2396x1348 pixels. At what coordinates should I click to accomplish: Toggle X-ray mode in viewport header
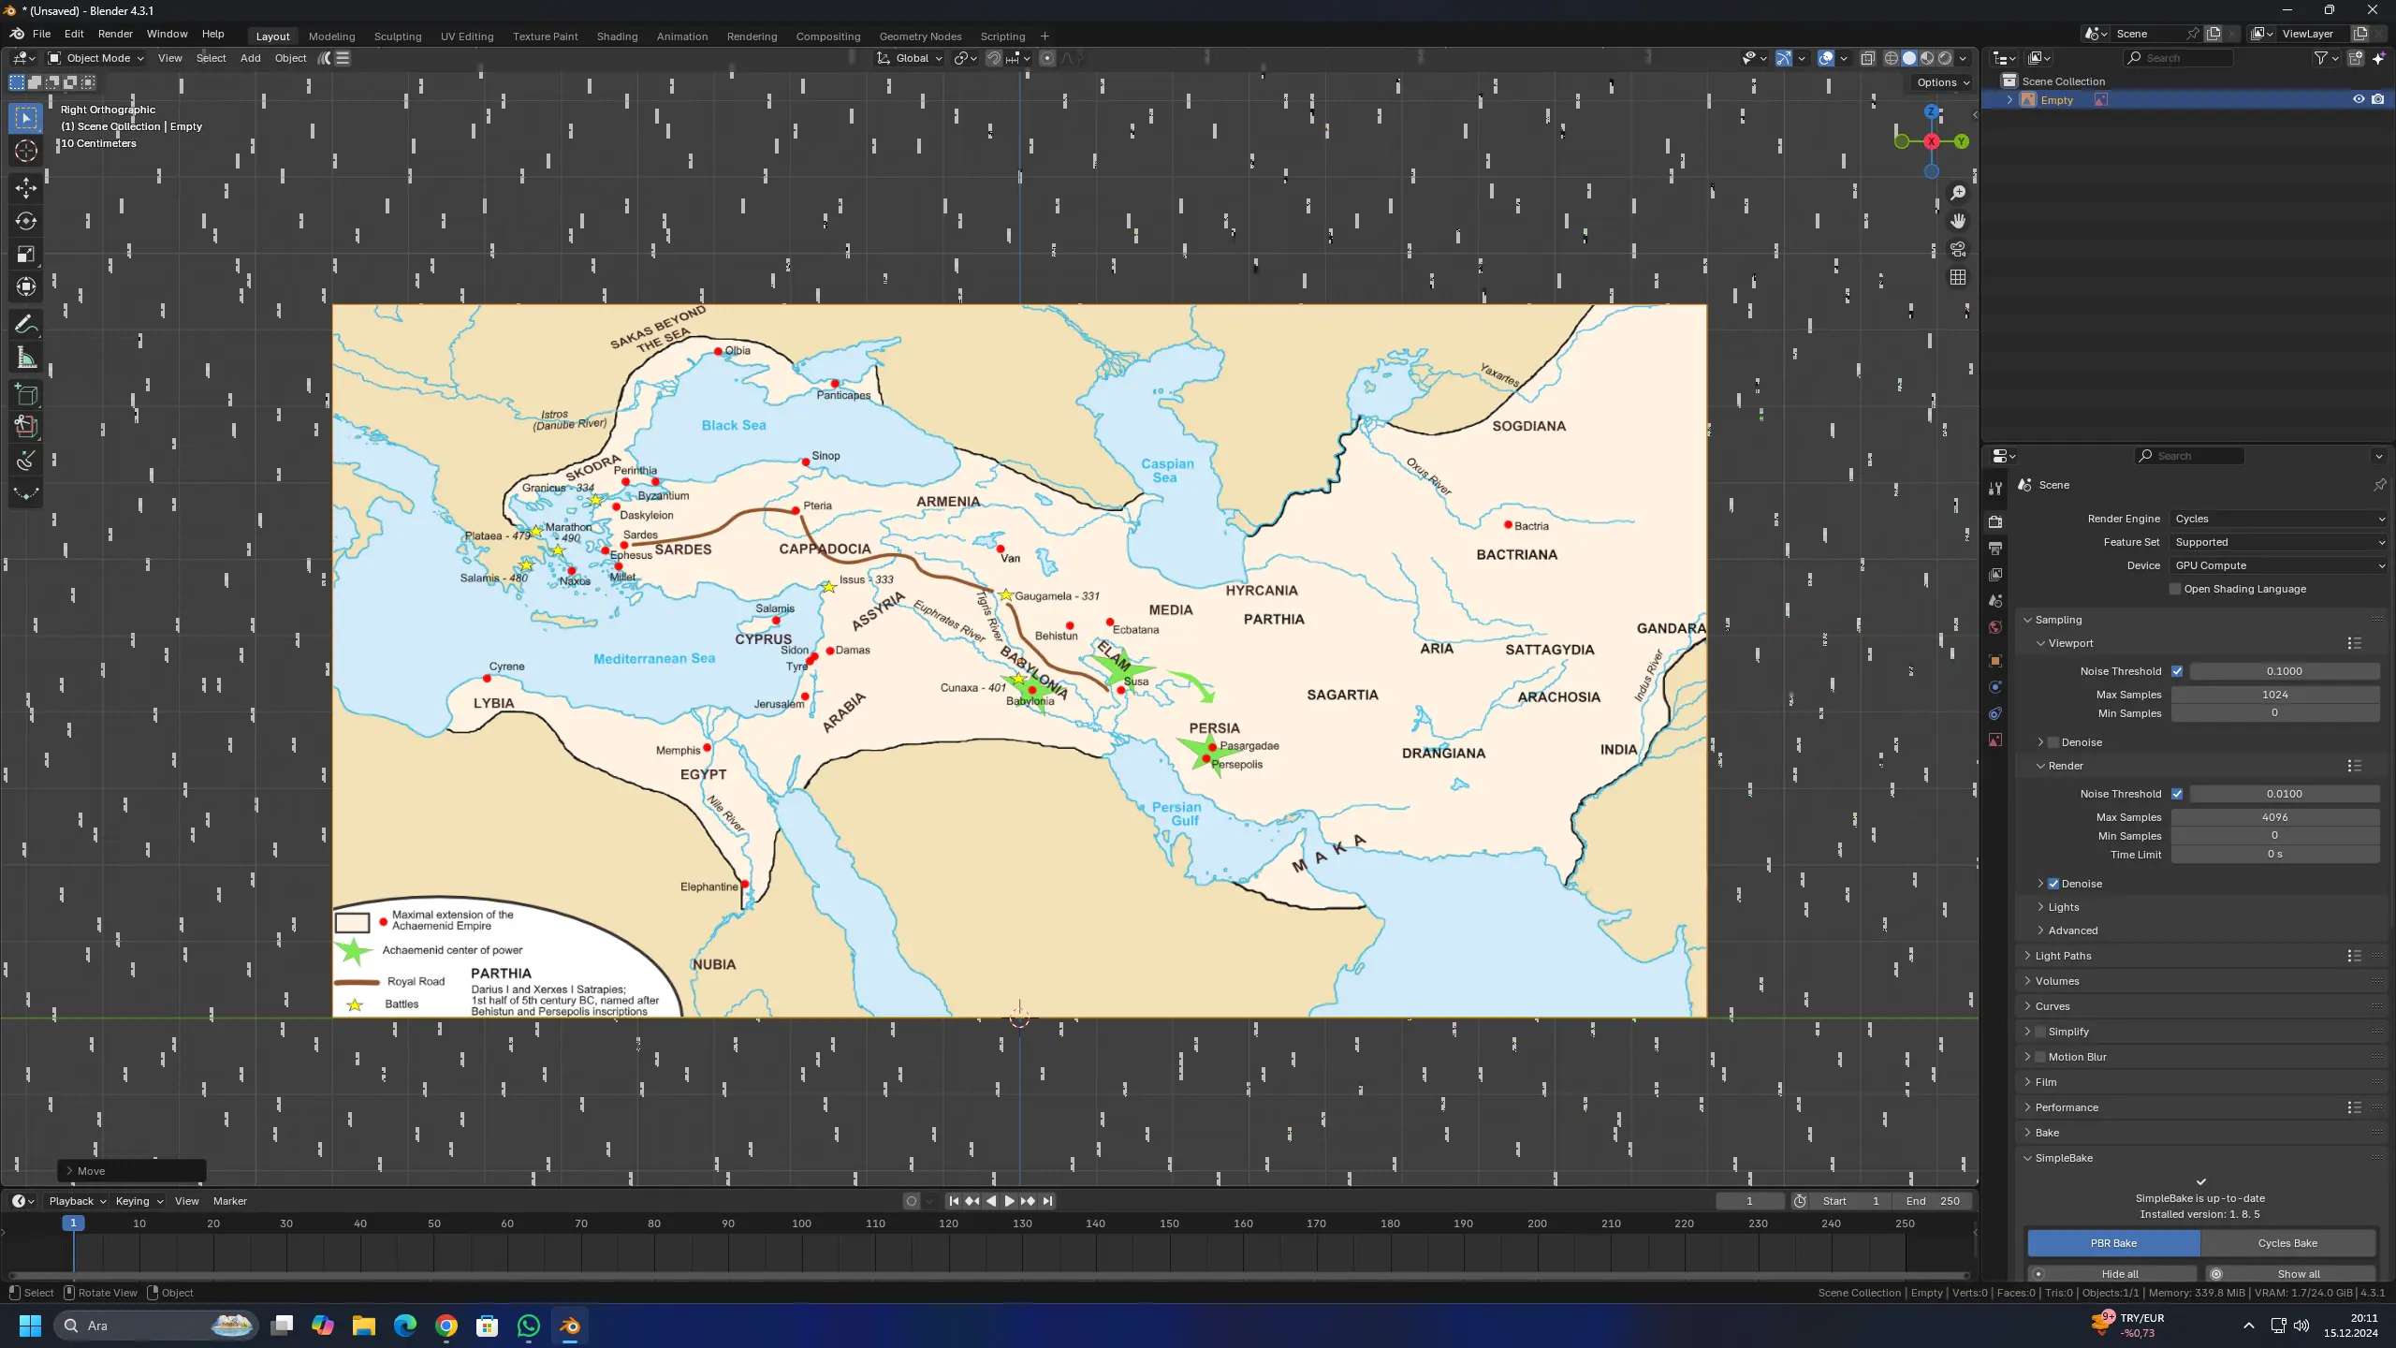click(x=1867, y=58)
